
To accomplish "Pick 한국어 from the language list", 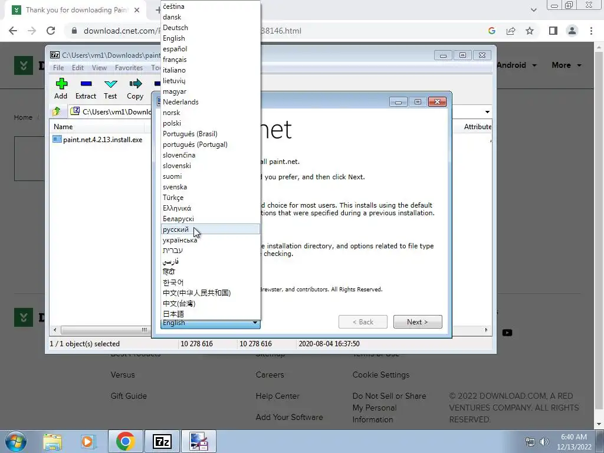I will pyautogui.click(x=211, y=283).
